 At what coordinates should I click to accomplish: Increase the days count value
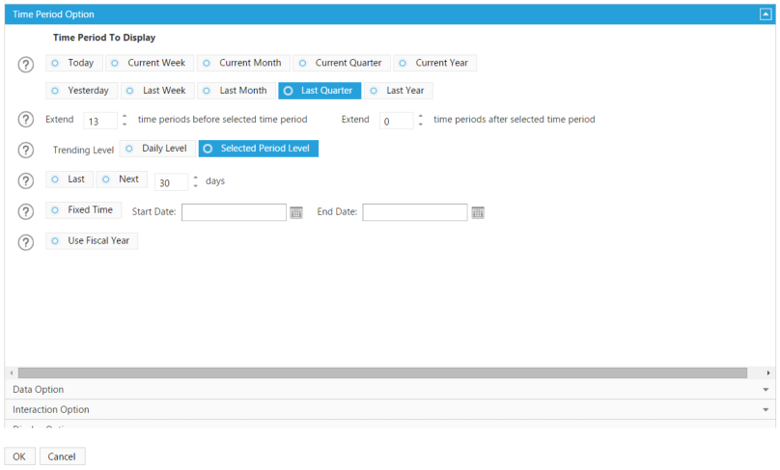196,178
